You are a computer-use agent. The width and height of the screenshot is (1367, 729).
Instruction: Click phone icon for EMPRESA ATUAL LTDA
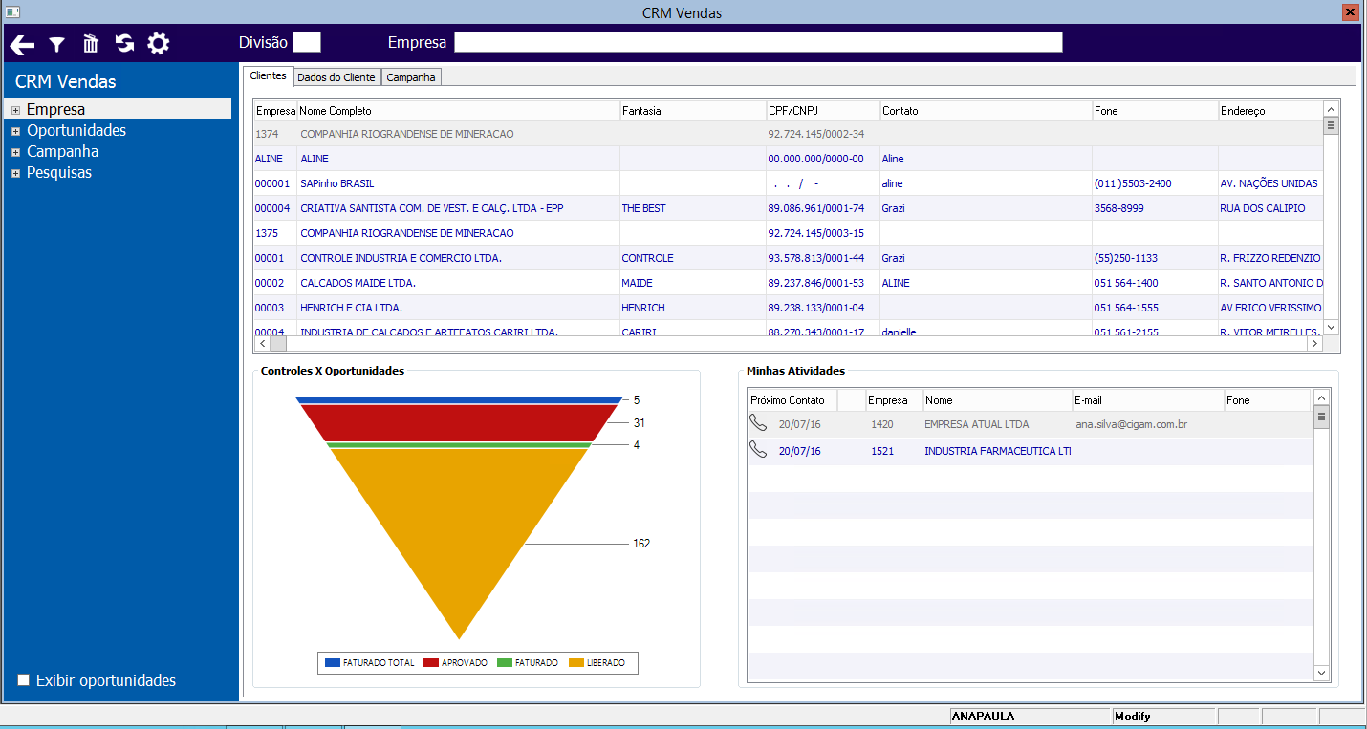point(758,423)
